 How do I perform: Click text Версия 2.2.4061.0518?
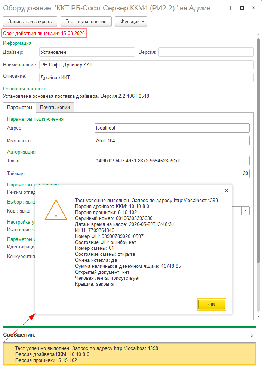tap(125, 96)
